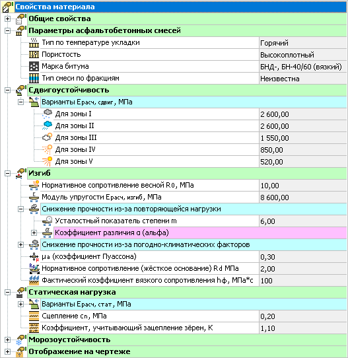348x358 pixels.
Task: Click the Poisson coefficient icon
Action: (34, 257)
